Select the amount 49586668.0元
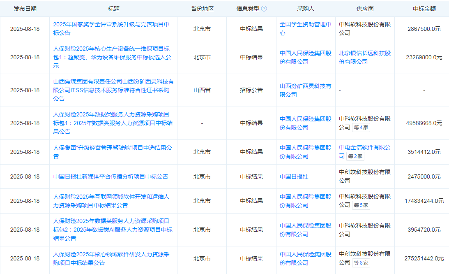 point(424,123)
